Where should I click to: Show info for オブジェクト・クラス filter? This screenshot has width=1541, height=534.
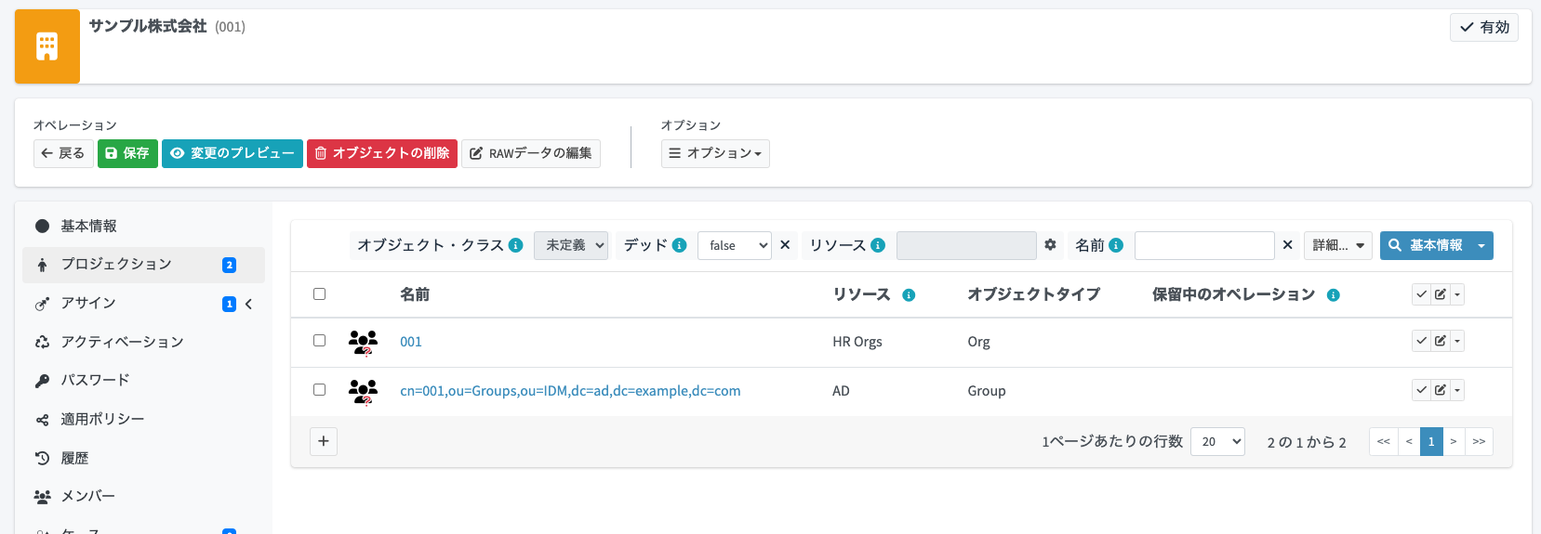[x=516, y=245]
